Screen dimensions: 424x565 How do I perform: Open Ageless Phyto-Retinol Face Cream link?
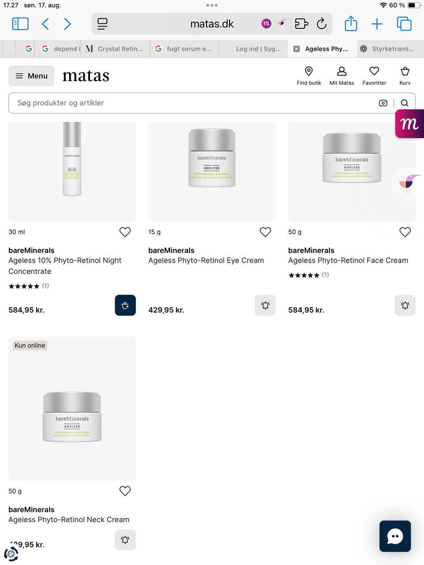tap(348, 260)
